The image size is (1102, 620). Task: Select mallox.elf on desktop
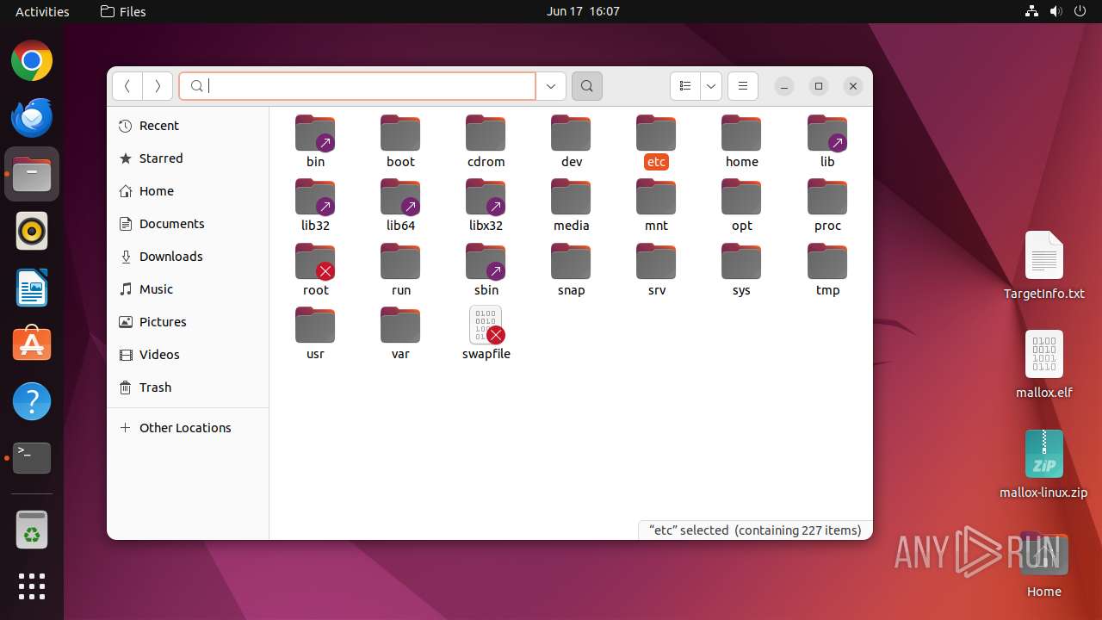click(1044, 364)
